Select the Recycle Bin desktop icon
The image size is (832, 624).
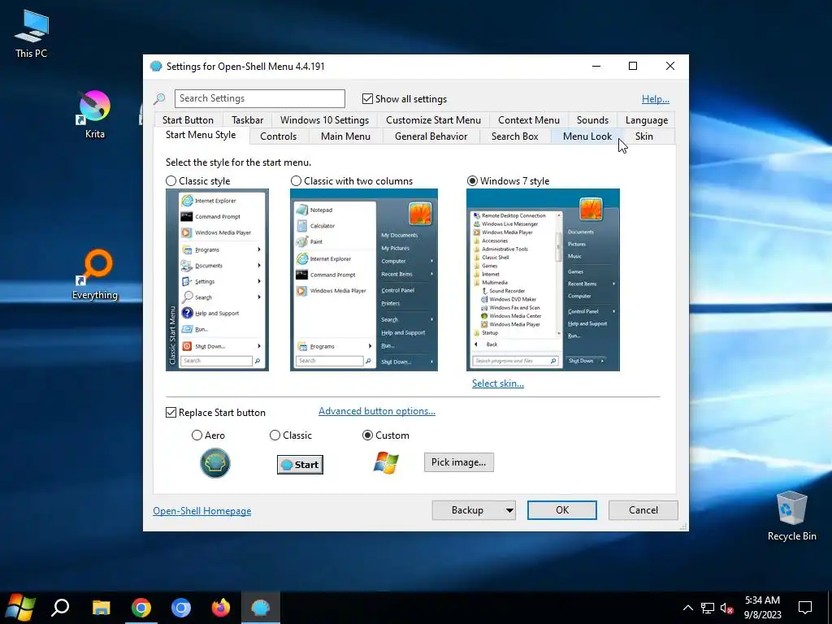791,516
